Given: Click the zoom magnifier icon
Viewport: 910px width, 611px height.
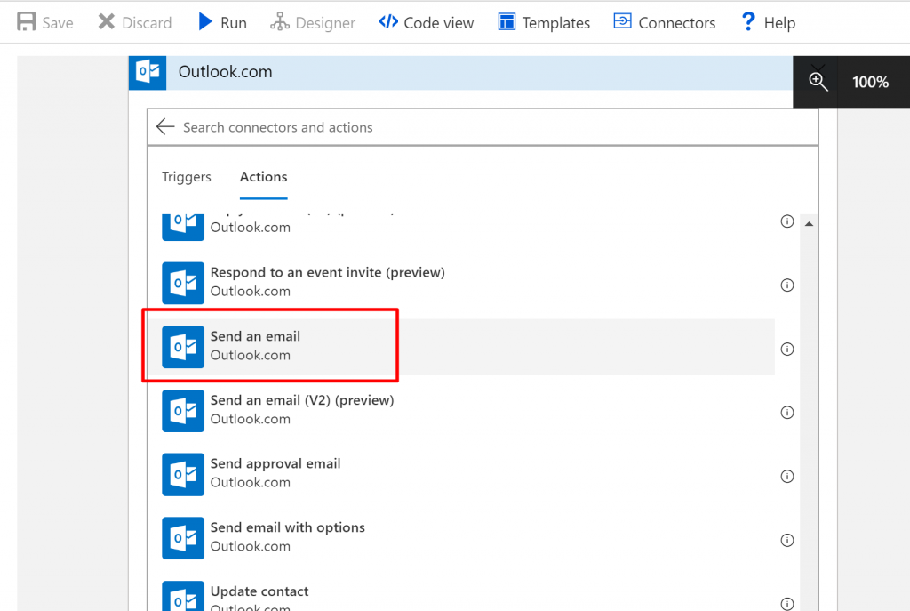Looking at the screenshot, I should point(818,82).
